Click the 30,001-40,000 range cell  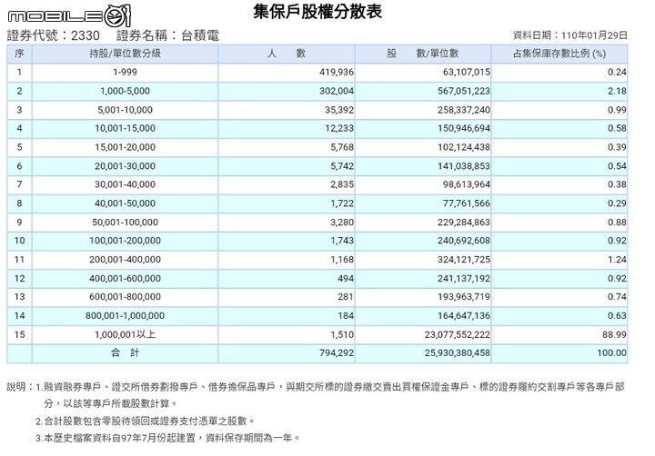(x=125, y=184)
